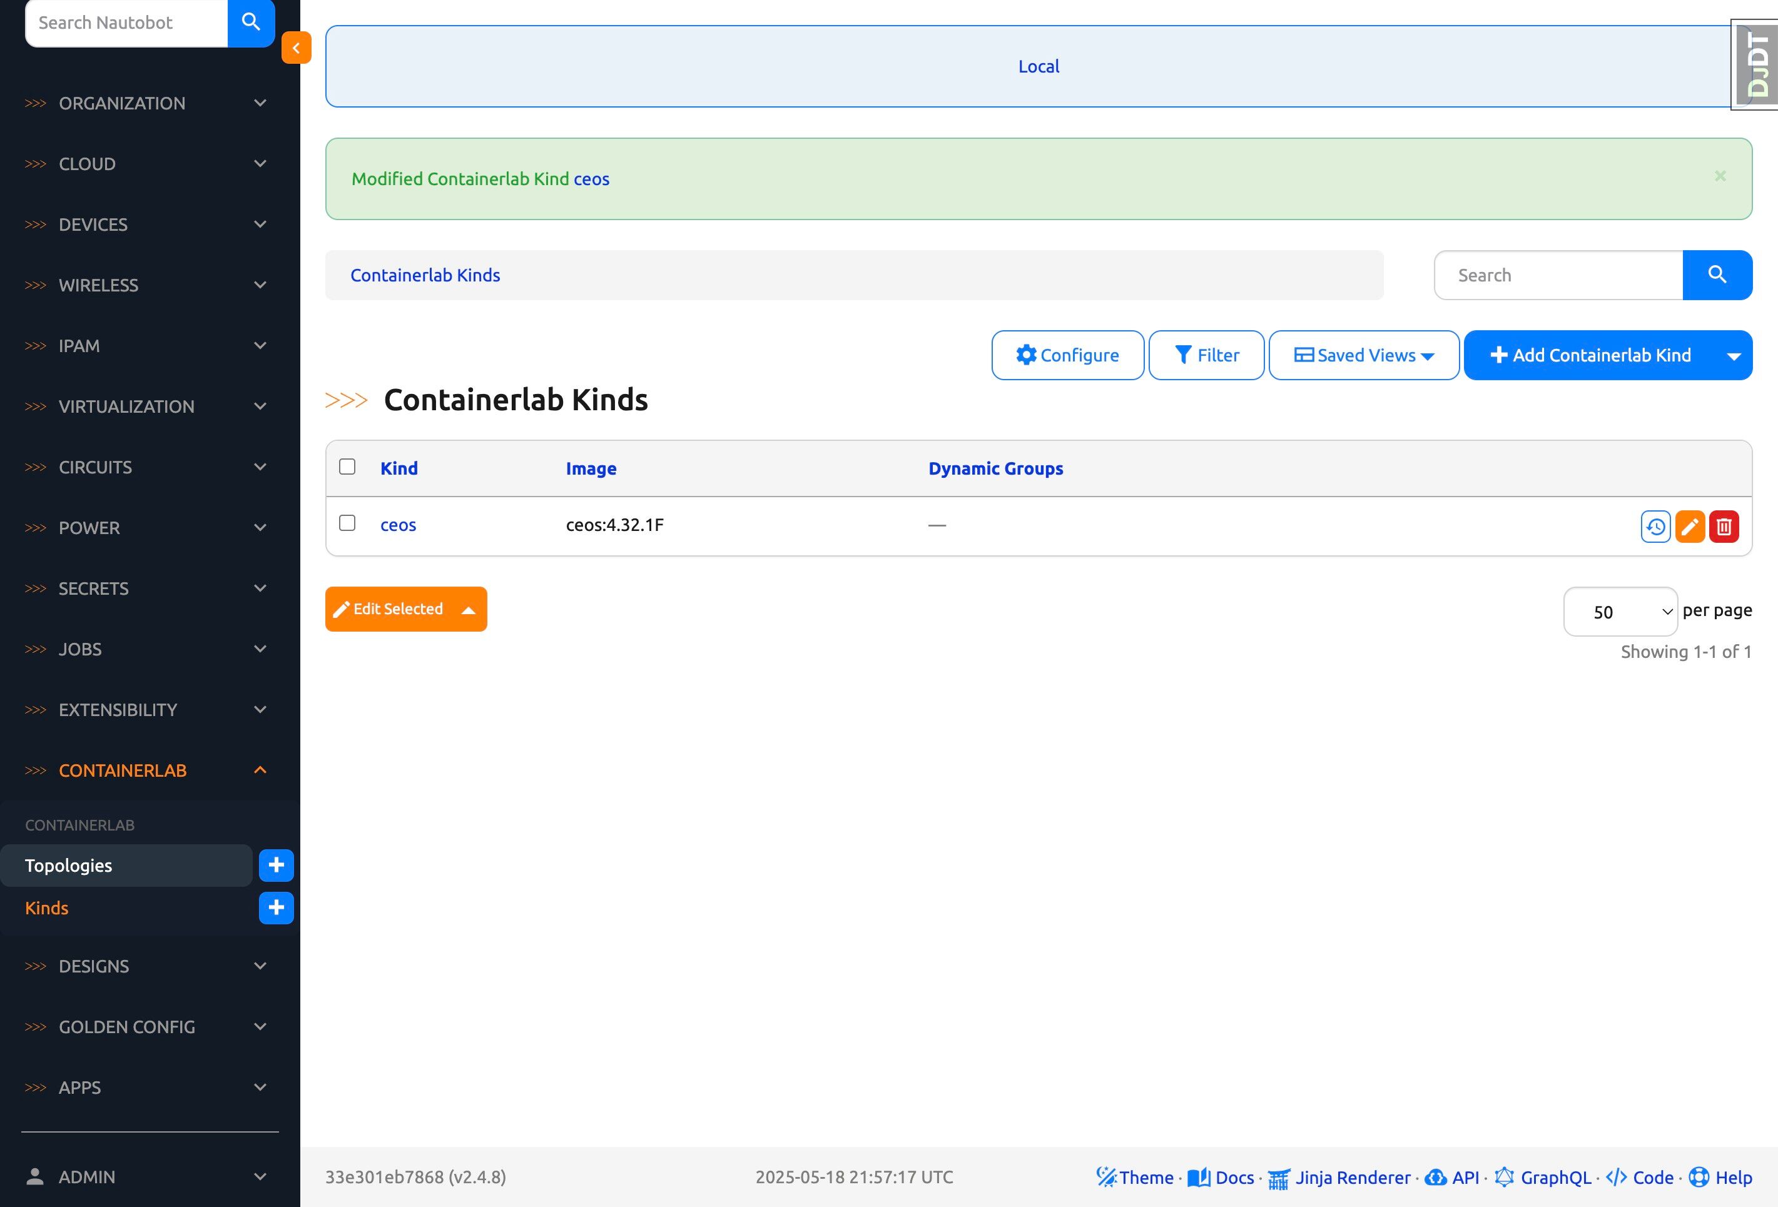The height and width of the screenshot is (1207, 1778).
Task: Click the Configure button
Action: tap(1067, 356)
